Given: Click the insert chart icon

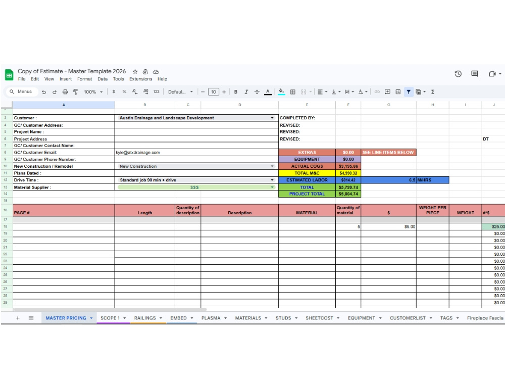Looking at the screenshot, I should (x=398, y=92).
